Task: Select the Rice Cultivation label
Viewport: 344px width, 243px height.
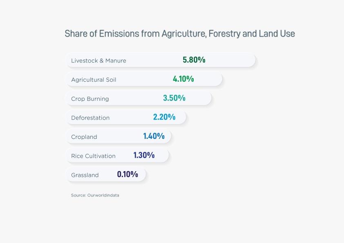Action: pos(93,156)
